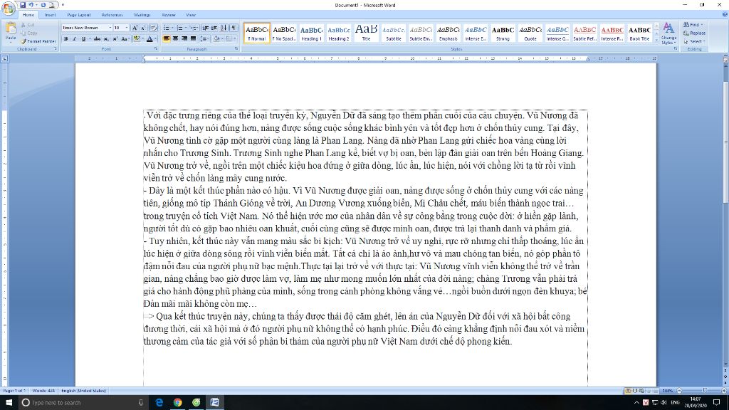Screen dimensions: 729x410
Task: Switch to the View tab
Action: (191, 15)
